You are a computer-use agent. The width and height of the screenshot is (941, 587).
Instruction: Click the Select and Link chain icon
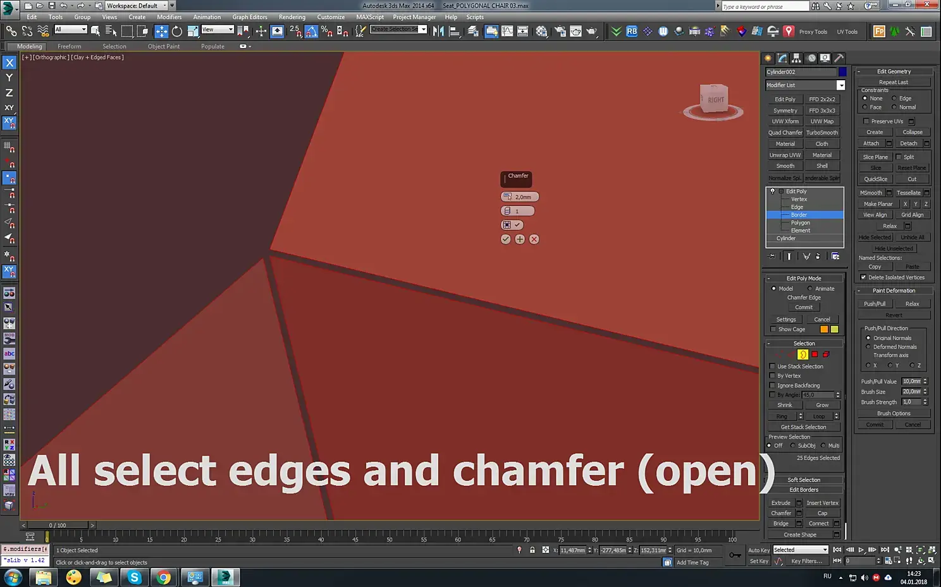click(11, 30)
